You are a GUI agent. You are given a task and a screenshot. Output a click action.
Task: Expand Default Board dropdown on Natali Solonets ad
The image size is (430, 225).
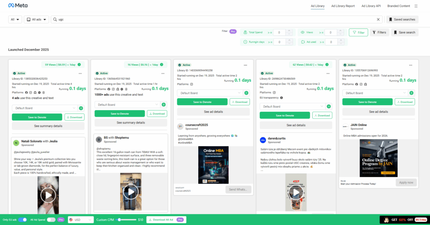45,108
